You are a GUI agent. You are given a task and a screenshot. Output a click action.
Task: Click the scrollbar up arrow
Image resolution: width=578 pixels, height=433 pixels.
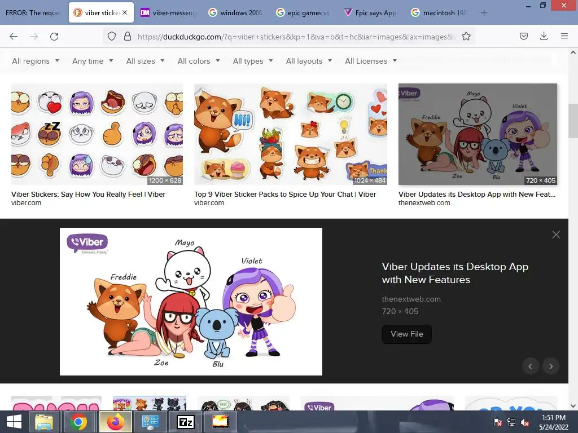point(573,52)
